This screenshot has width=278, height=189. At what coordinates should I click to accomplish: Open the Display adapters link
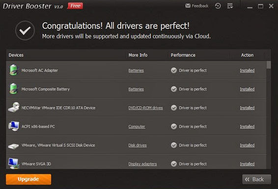click(x=142, y=164)
